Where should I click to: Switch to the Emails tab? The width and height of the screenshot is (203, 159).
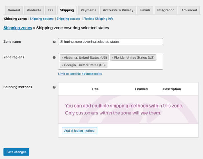point(145,10)
